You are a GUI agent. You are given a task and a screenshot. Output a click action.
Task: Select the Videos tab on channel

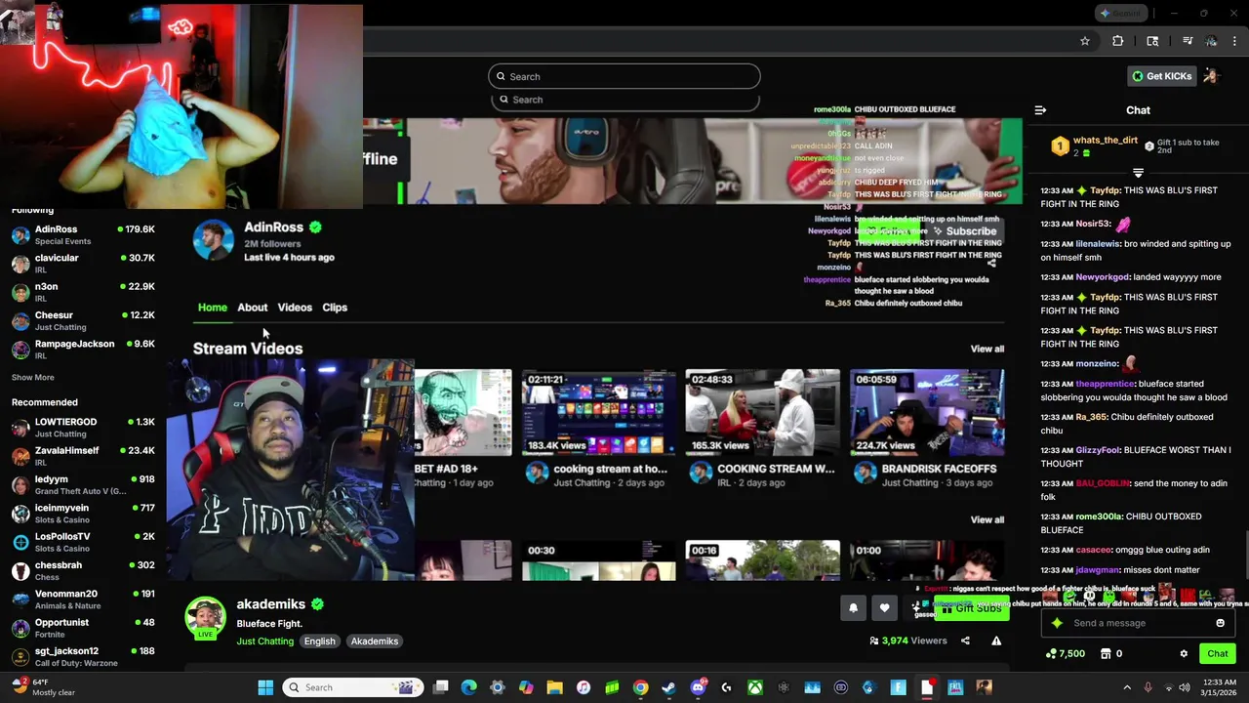tap(295, 308)
